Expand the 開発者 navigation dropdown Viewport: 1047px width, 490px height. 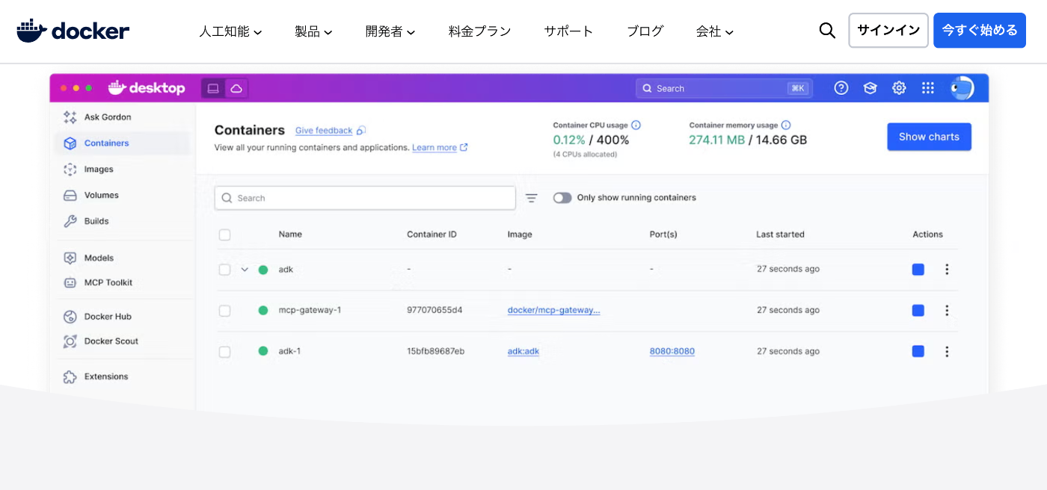[390, 31]
